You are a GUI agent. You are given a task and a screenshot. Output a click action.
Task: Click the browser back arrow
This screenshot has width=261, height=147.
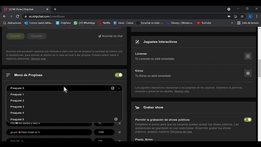(x=4, y=16)
